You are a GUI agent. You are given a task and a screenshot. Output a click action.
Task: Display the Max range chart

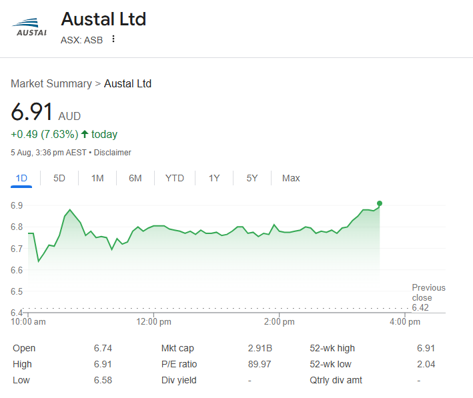pos(291,178)
